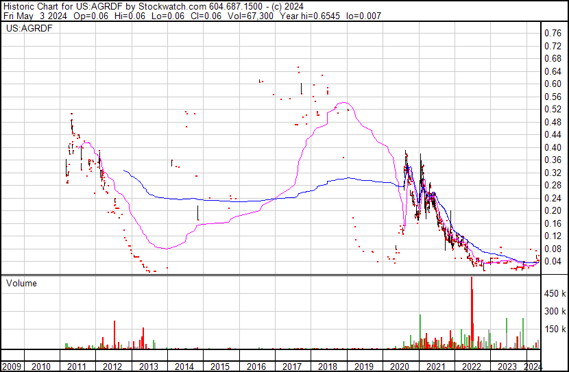Click the 300 k volume axis label

point(555,312)
